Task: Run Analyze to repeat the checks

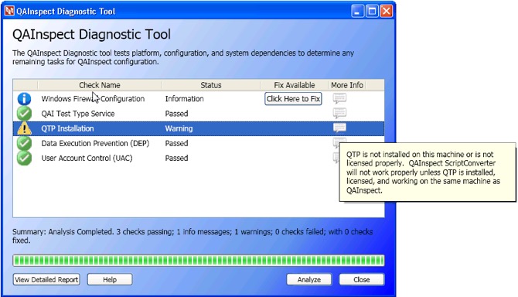Action: [309, 279]
